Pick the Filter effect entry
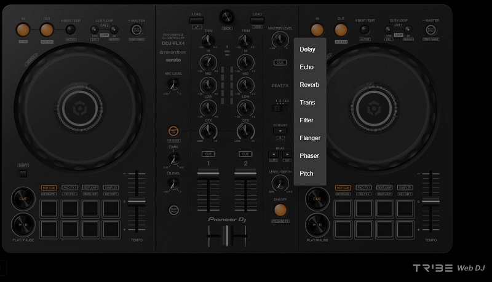The width and height of the screenshot is (492, 282). 310,120
